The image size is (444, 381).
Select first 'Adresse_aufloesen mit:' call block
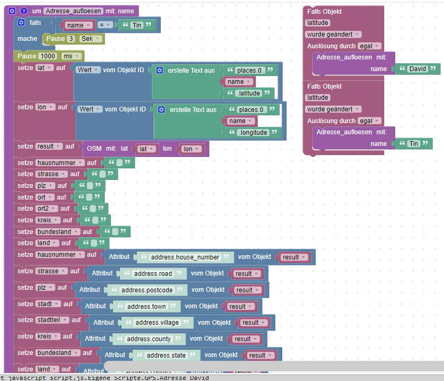click(x=353, y=63)
